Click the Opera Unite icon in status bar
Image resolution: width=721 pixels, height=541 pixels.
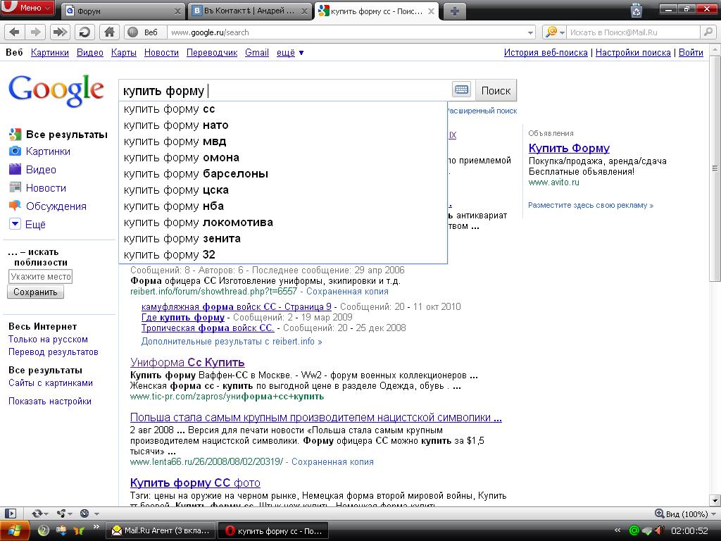pyautogui.click(x=61, y=514)
